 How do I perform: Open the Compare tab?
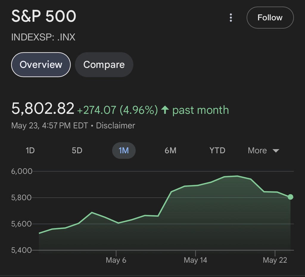coord(104,65)
